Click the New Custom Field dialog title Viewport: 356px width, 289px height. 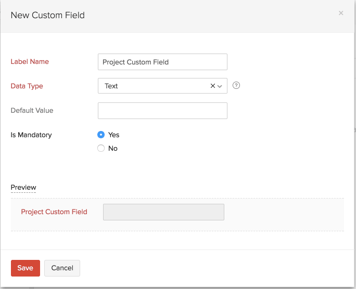(x=48, y=15)
